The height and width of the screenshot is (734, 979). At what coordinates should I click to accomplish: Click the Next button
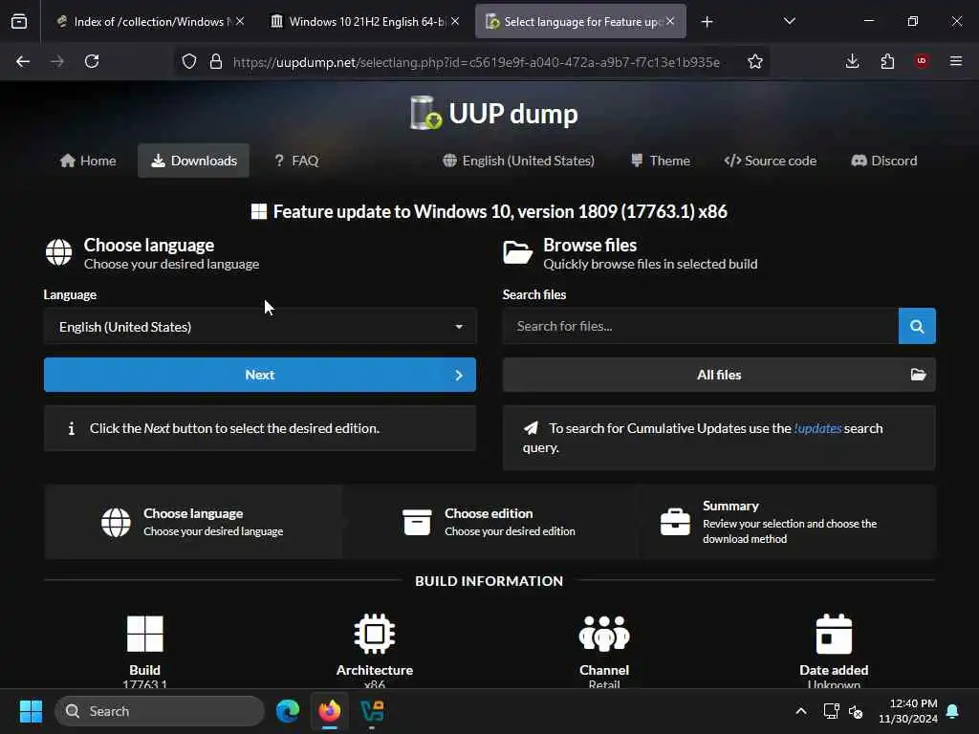click(x=260, y=375)
